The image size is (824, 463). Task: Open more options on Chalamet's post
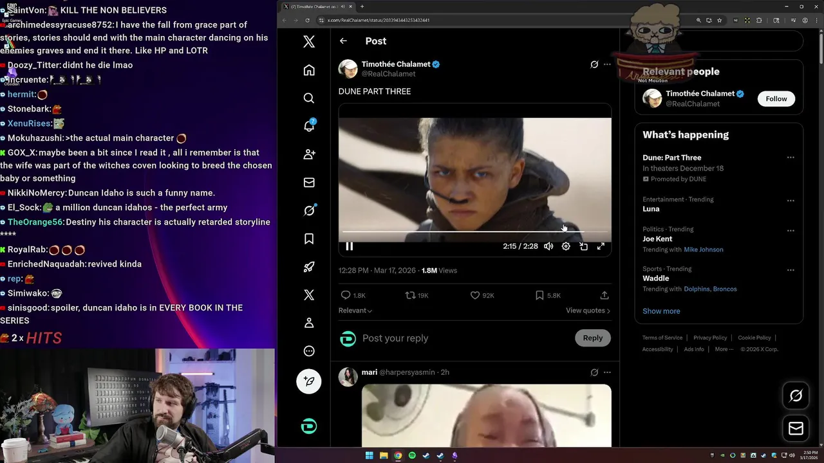607,64
